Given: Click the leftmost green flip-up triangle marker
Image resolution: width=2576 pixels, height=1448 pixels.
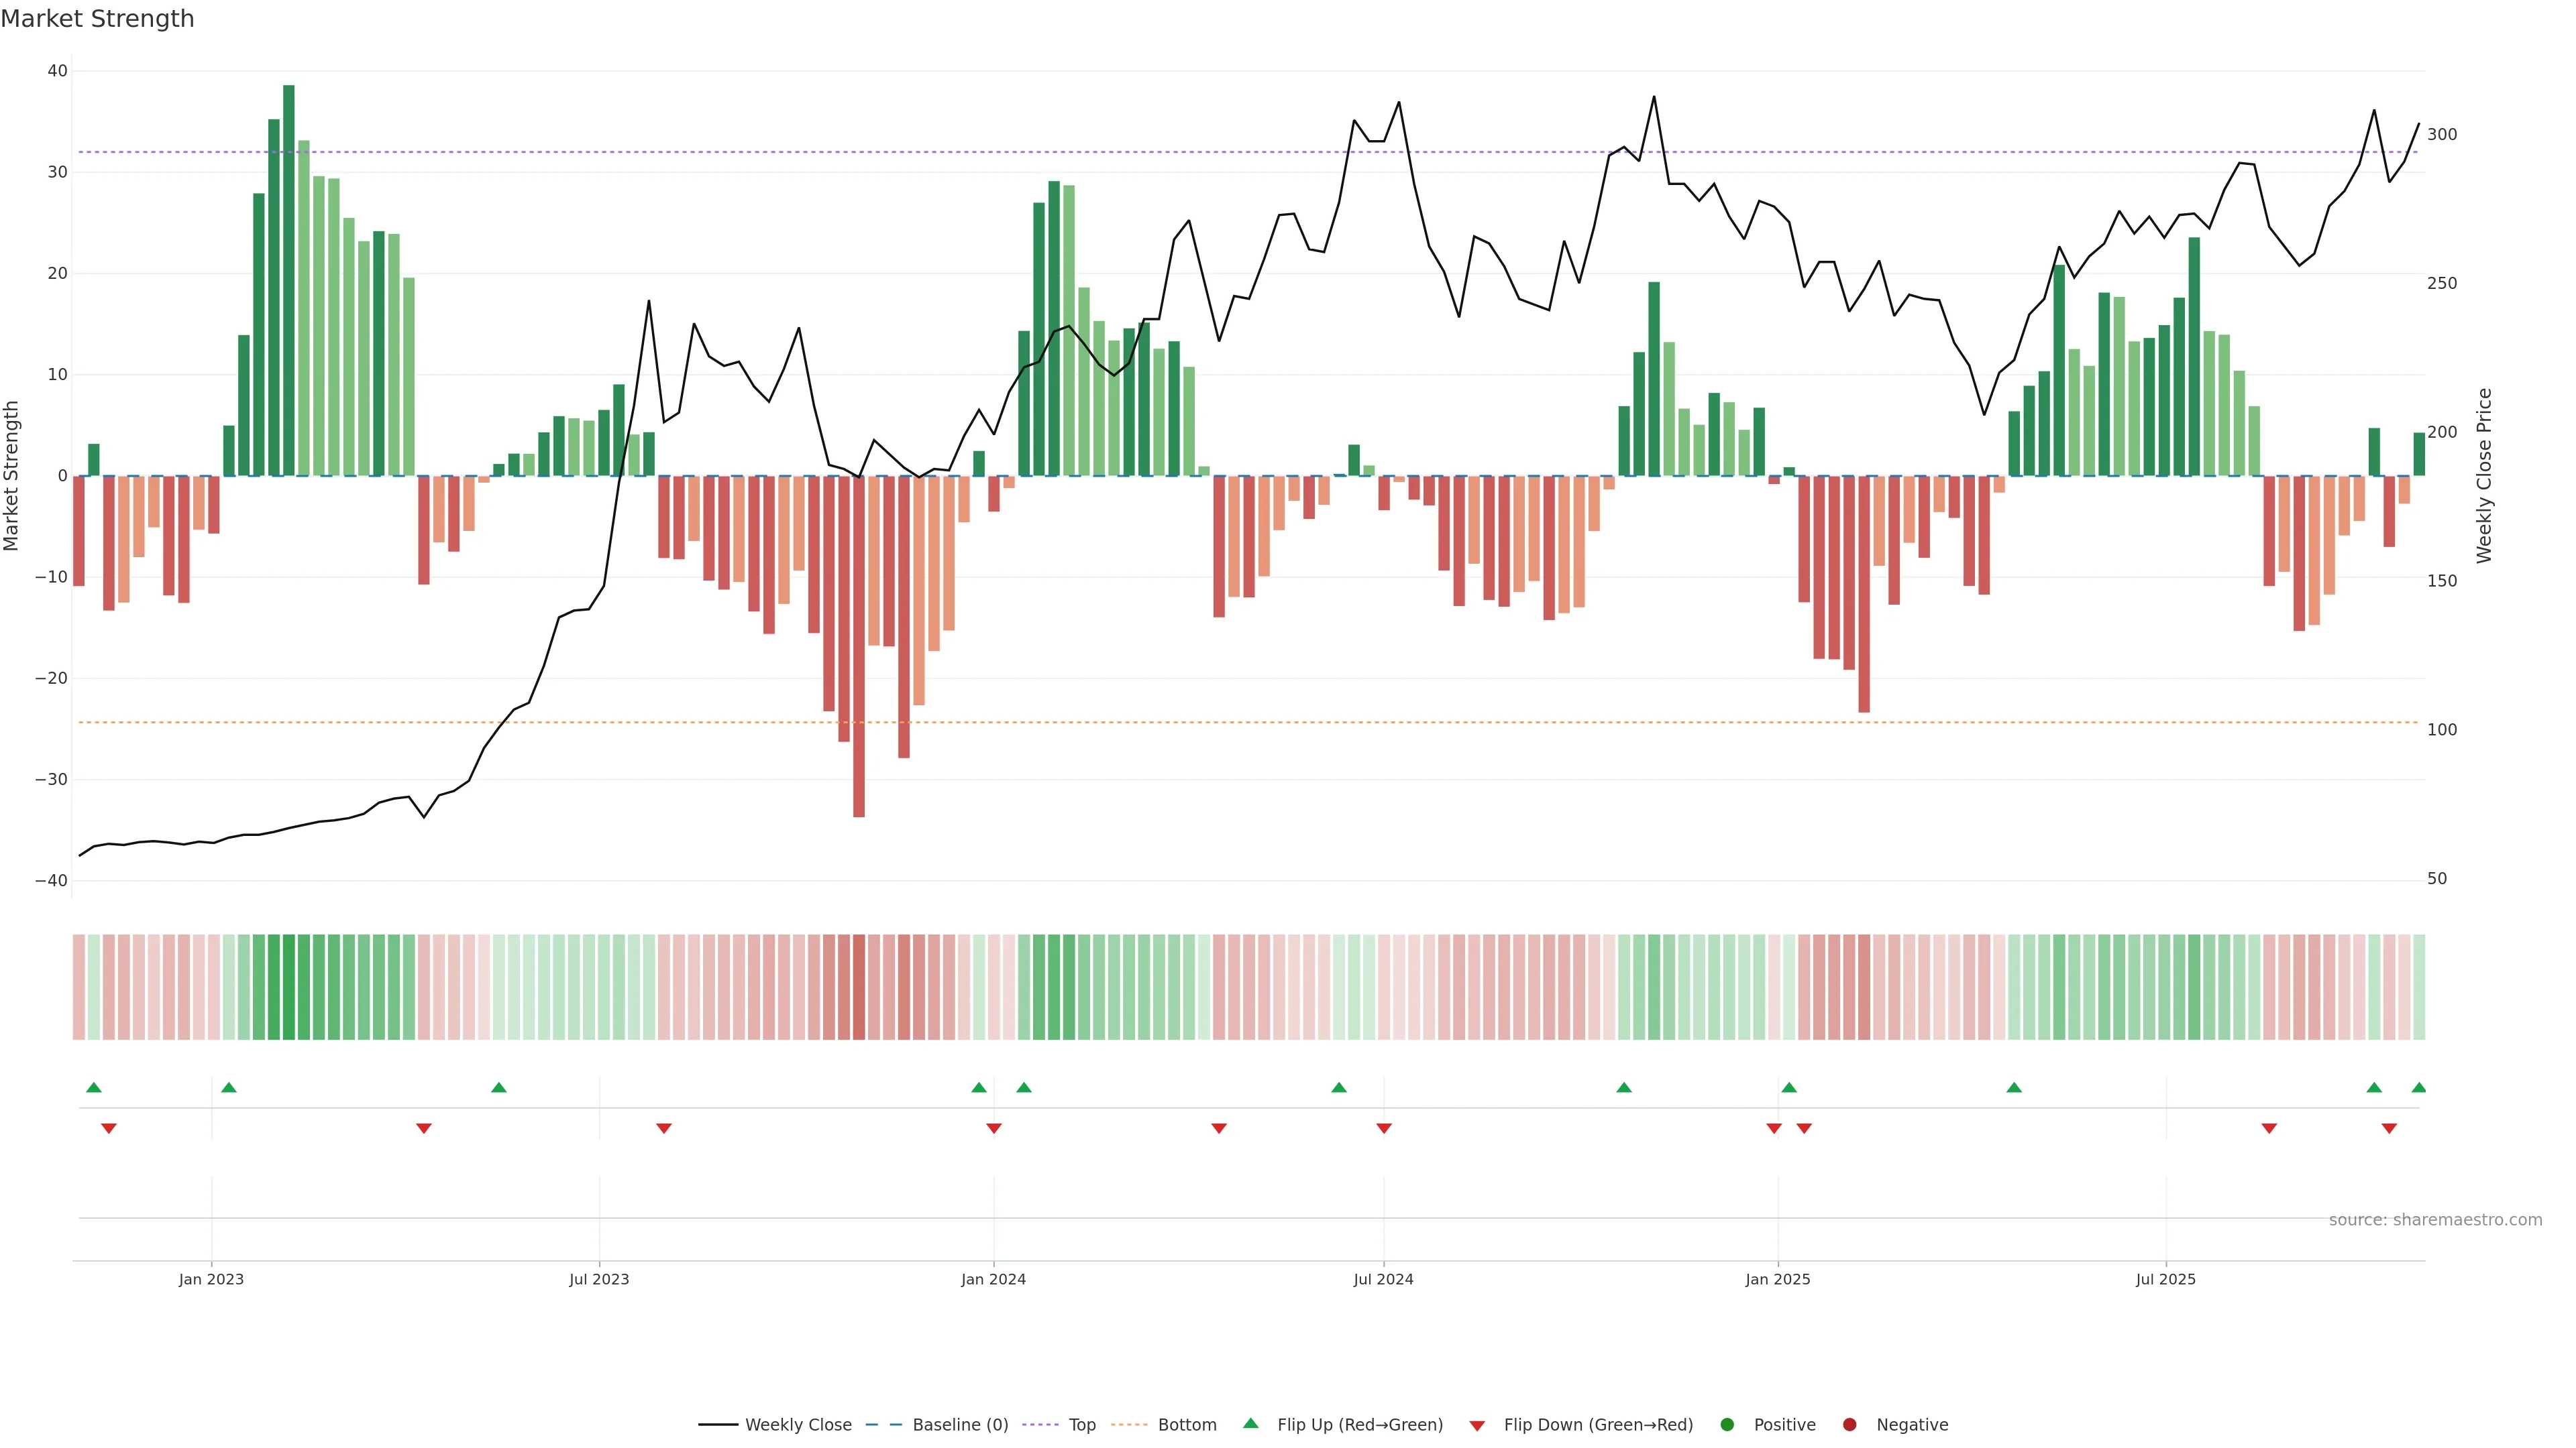Looking at the screenshot, I should point(94,1087).
